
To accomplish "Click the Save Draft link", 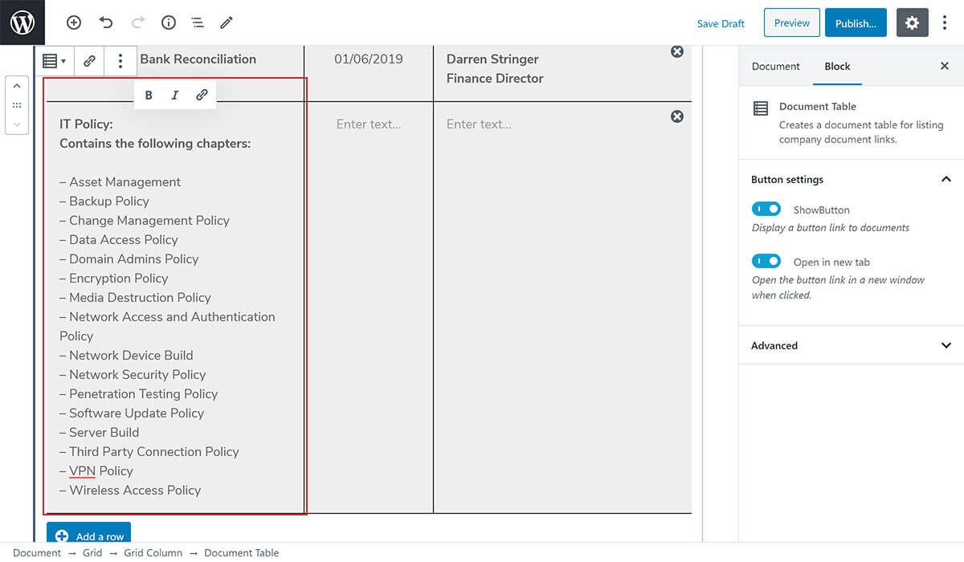I will (721, 23).
